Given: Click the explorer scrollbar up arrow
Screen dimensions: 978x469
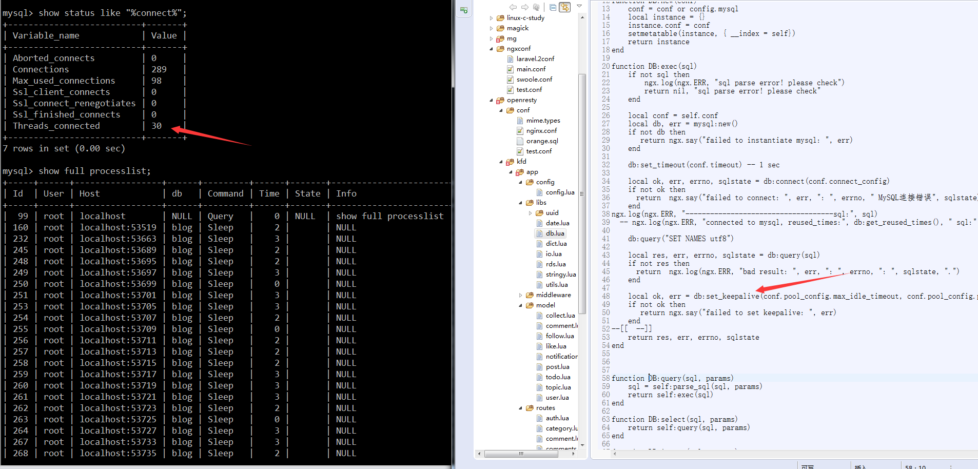Looking at the screenshot, I should tap(582, 17).
